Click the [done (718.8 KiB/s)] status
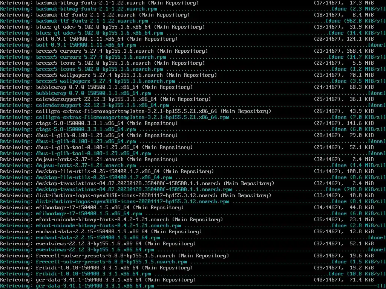 356,190
